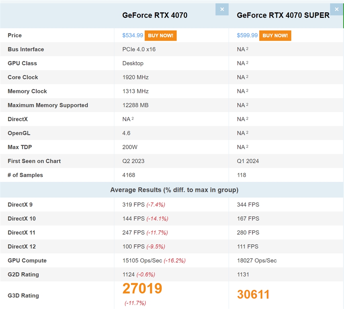This screenshot has height=309, width=344.
Task: Click BUY NOW next to $599.99
Action: (x=275, y=36)
